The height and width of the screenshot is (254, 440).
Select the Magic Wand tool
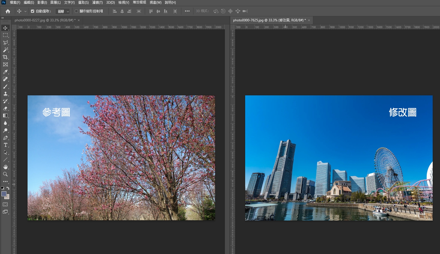pyautogui.click(x=5, y=50)
